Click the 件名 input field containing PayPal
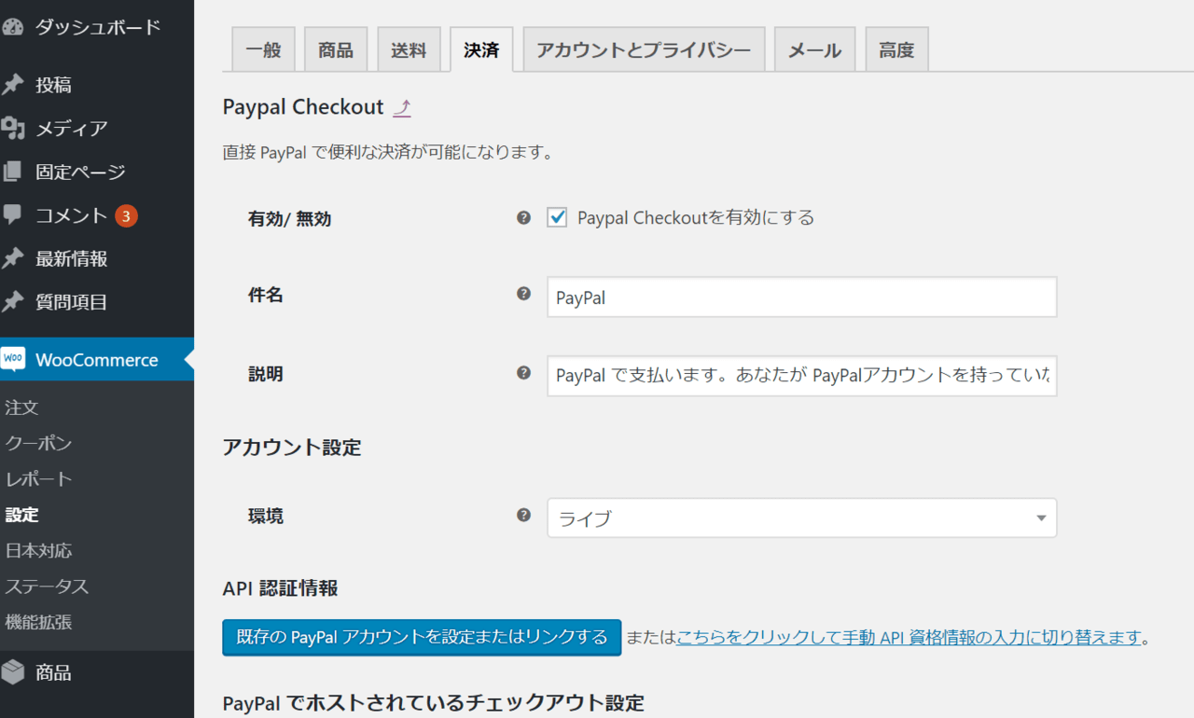The image size is (1194, 718). [801, 297]
